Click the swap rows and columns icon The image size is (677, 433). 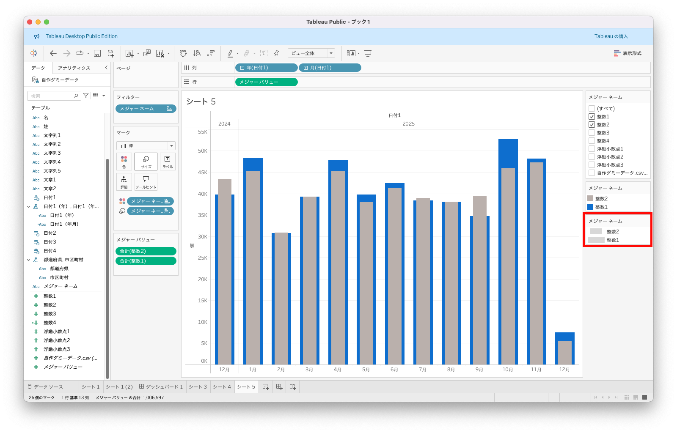[x=183, y=53]
